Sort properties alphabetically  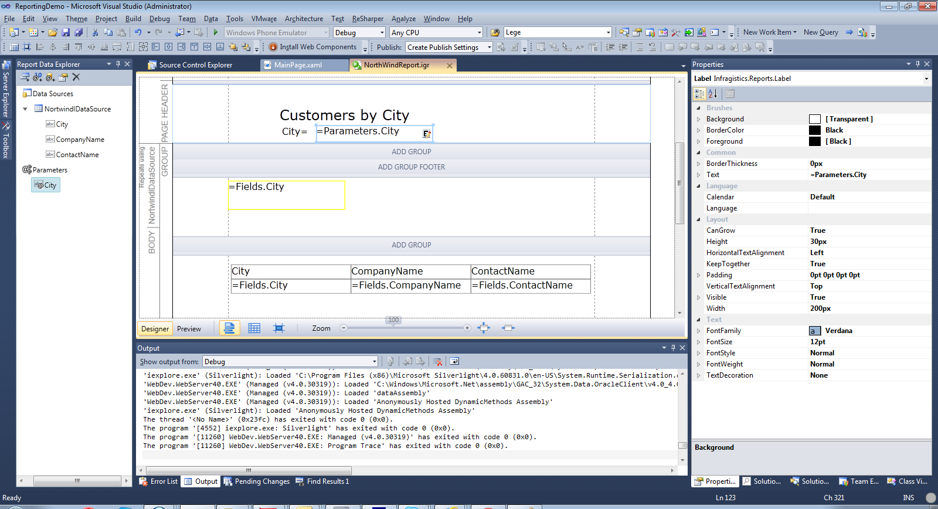coord(713,93)
